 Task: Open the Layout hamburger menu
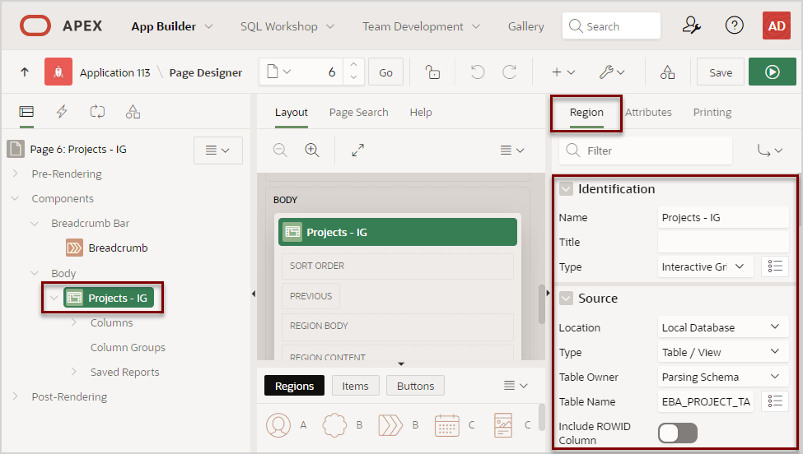click(512, 150)
